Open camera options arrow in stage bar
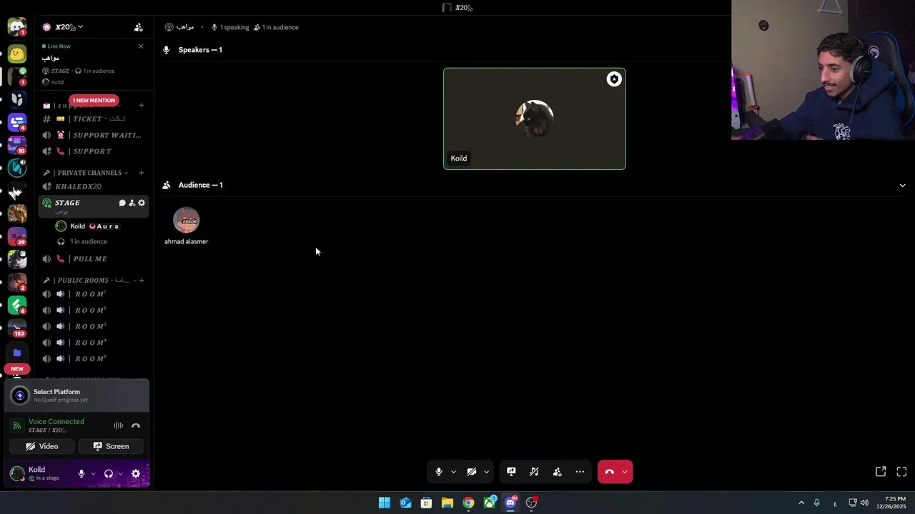 point(486,472)
